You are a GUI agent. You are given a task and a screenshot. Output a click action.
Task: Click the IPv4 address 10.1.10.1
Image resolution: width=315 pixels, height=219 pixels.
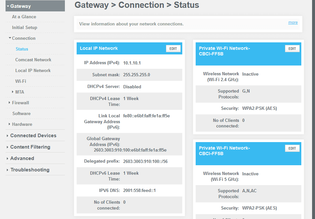(132, 63)
